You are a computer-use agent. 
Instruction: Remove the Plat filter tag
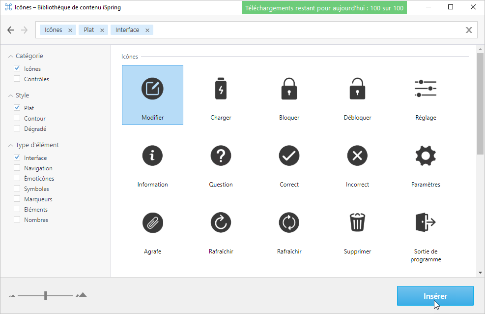pos(102,31)
